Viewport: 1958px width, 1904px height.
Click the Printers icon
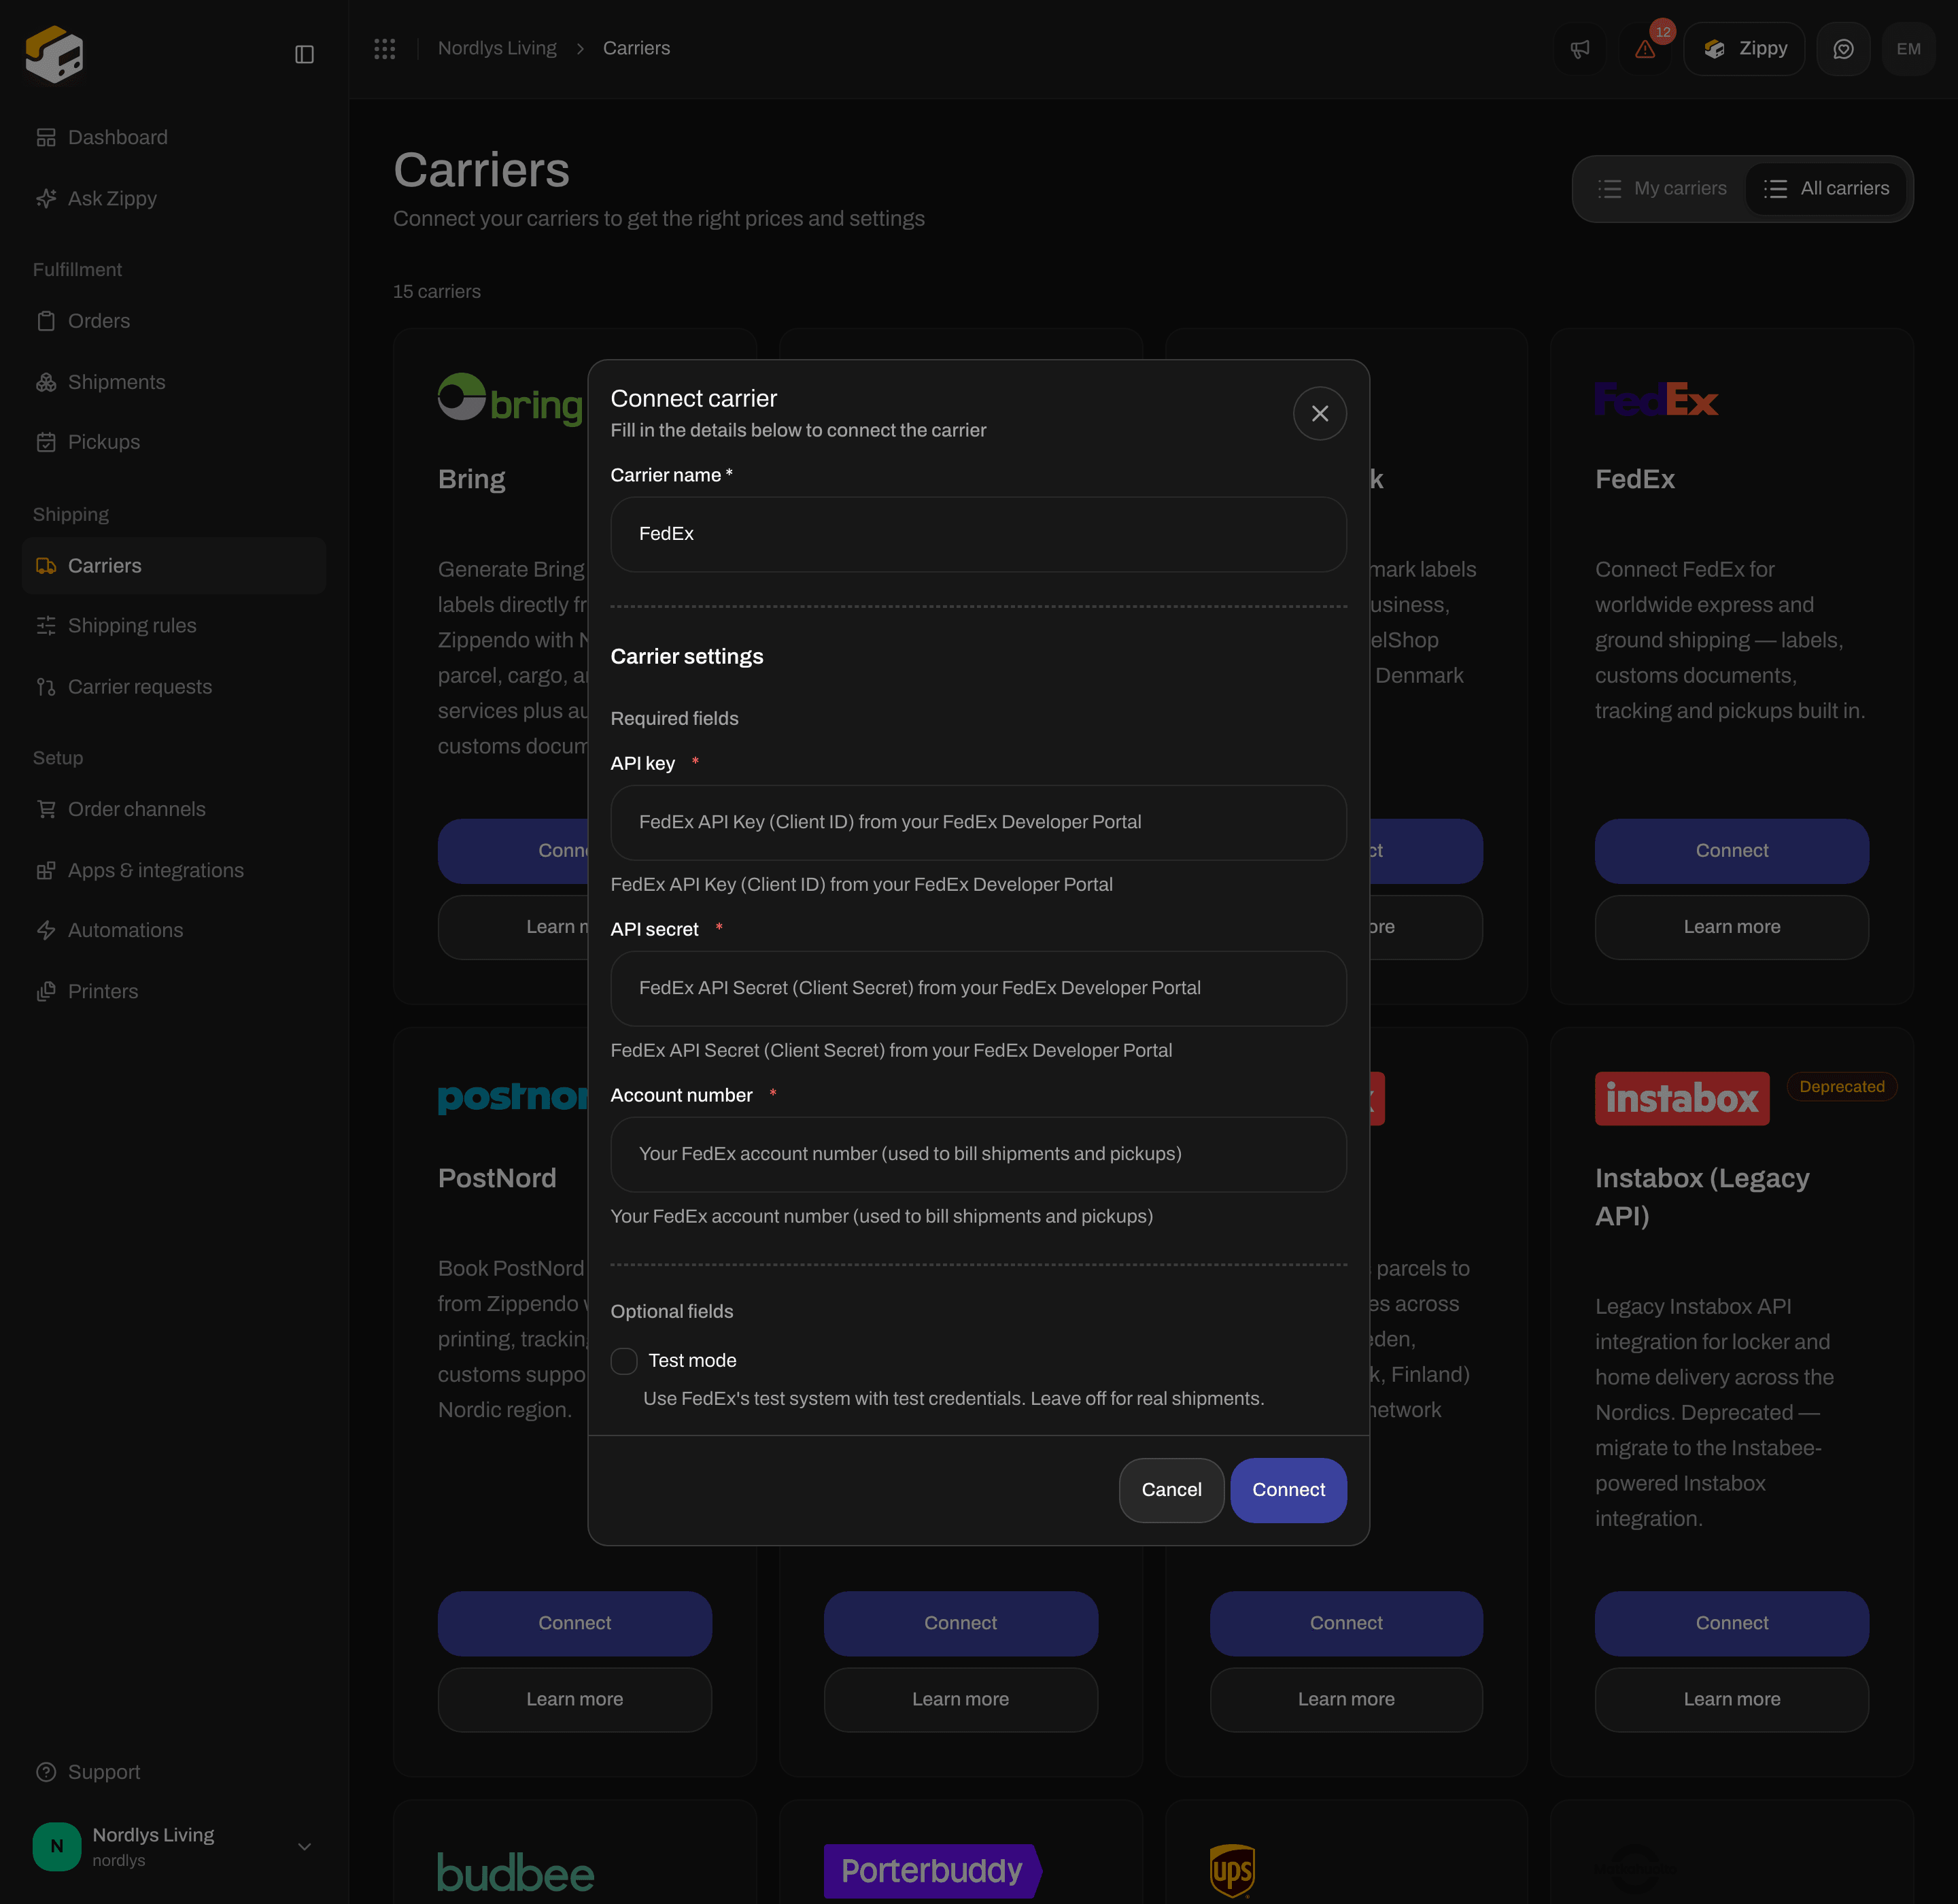[46, 991]
